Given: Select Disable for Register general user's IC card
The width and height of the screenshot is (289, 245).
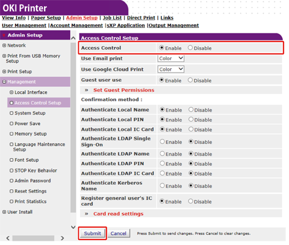Looking at the screenshot, I should tap(190, 201).
